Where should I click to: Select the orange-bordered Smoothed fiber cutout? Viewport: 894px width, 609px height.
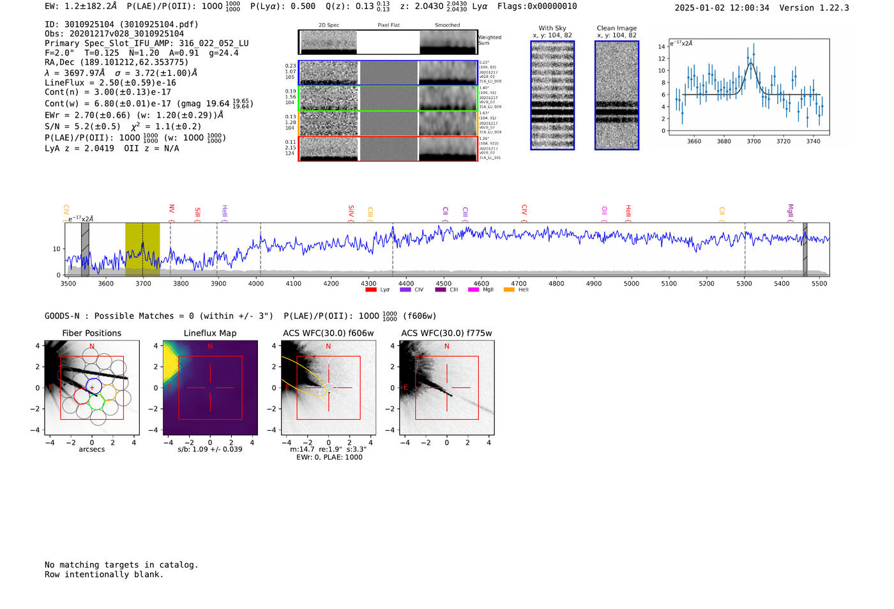tap(448, 123)
